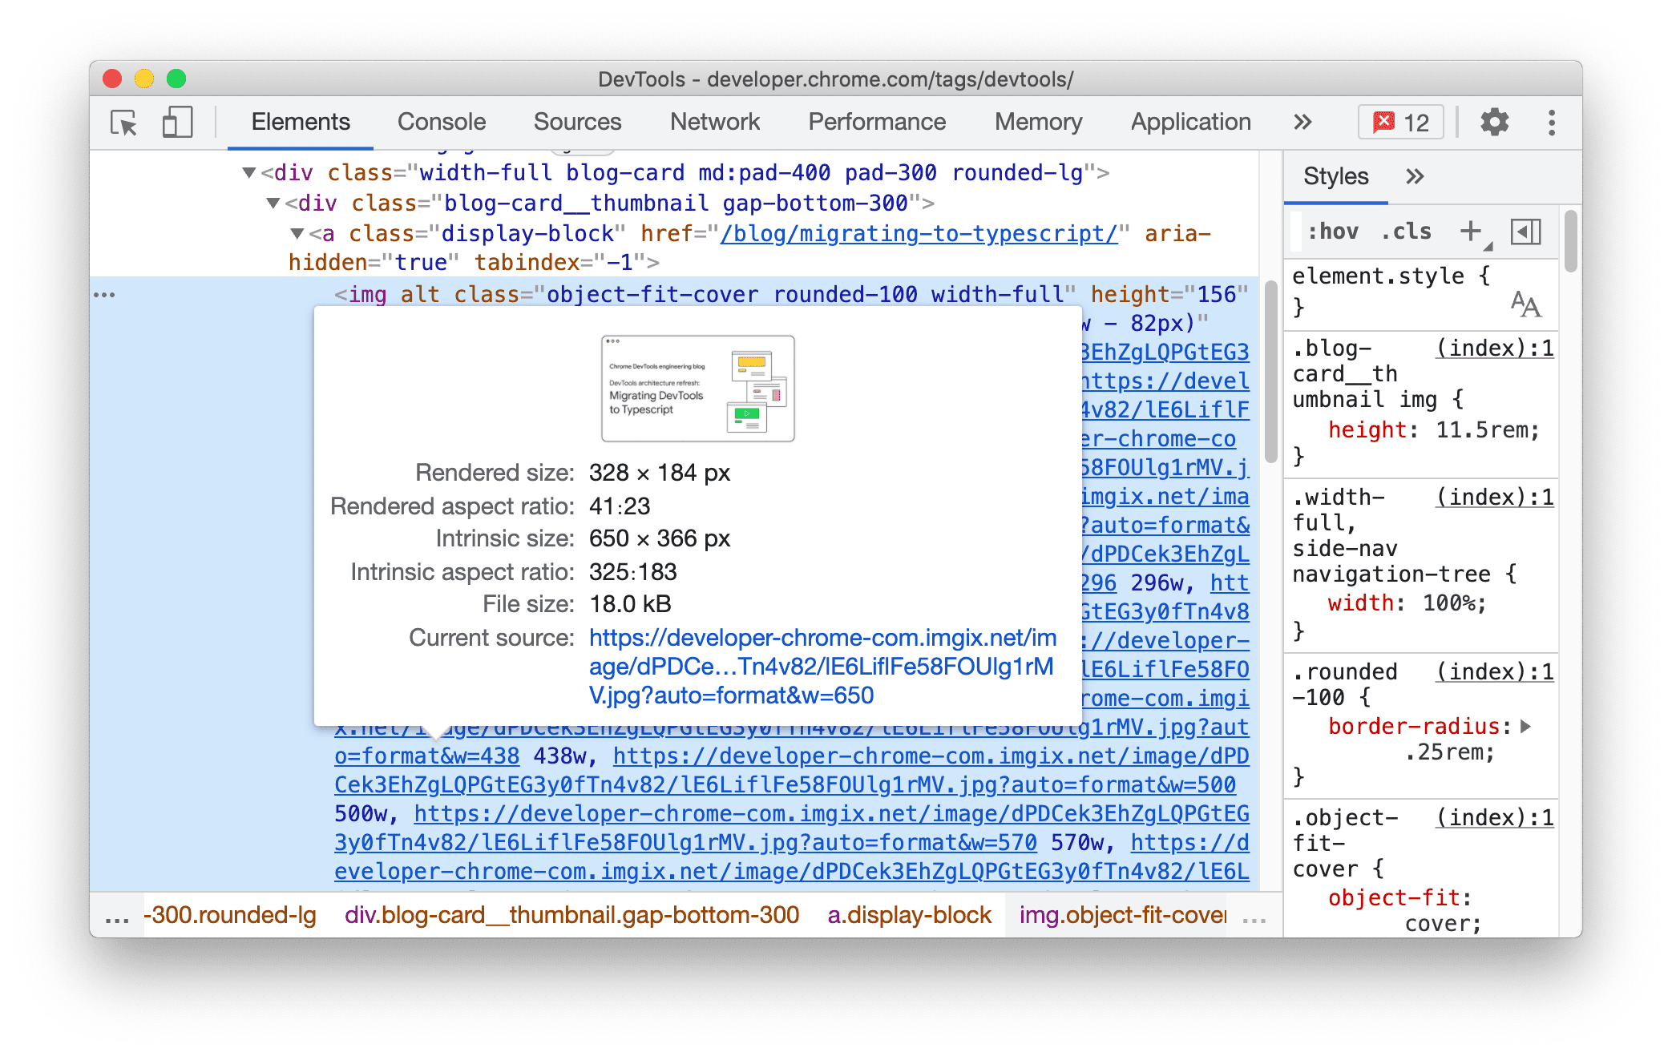Click the DevTools vertical overflow menu
The width and height of the screenshot is (1672, 1056).
click(1552, 123)
